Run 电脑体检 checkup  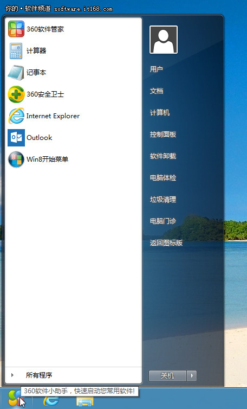click(163, 177)
